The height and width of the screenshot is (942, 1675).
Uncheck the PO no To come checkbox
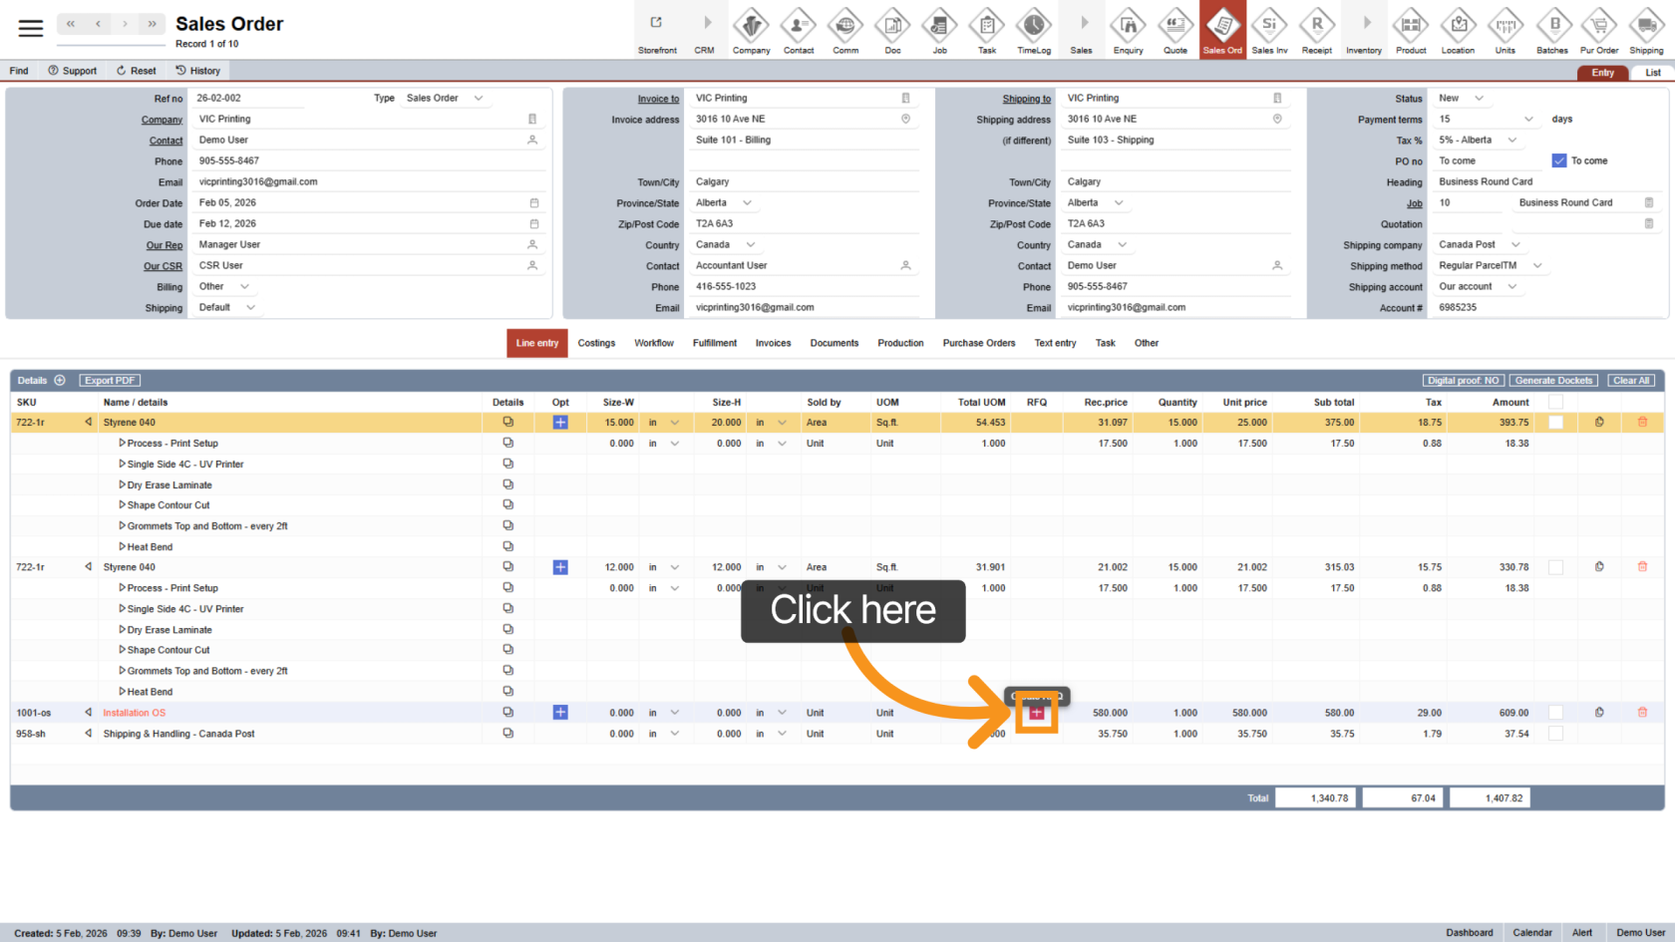coord(1559,160)
